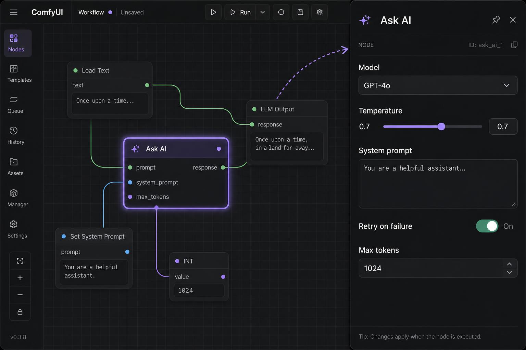The image size is (526, 350).
Task: Open the hamburger menu
Action: [x=14, y=12]
